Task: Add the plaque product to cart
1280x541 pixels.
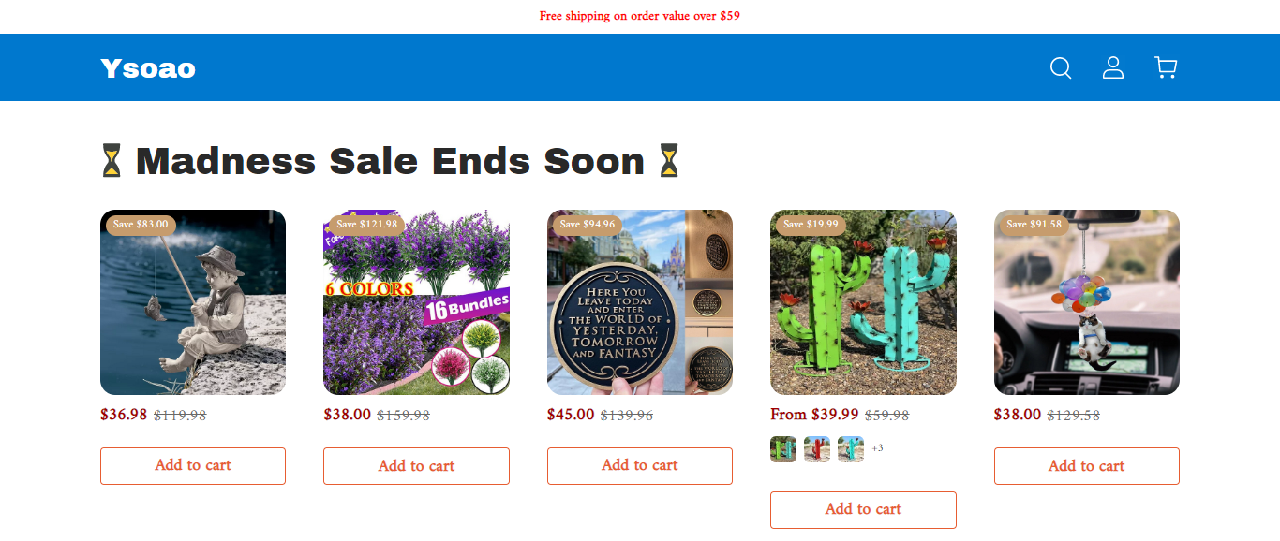Action: click(x=640, y=465)
